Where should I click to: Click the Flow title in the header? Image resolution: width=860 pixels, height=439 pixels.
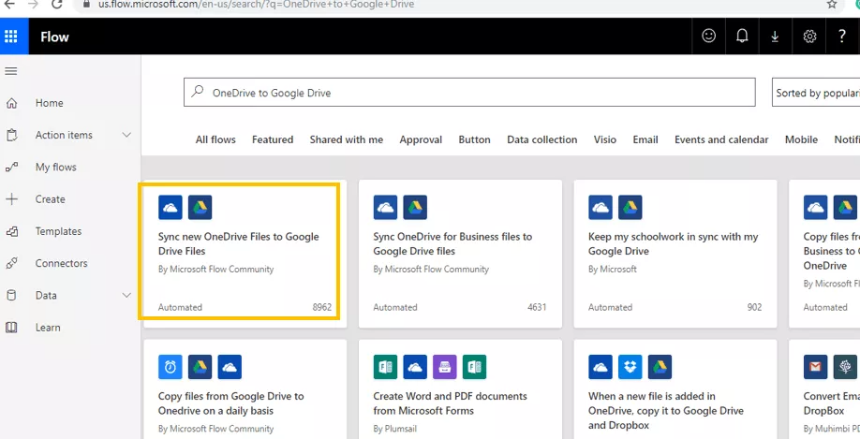click(x=54, y=37)
